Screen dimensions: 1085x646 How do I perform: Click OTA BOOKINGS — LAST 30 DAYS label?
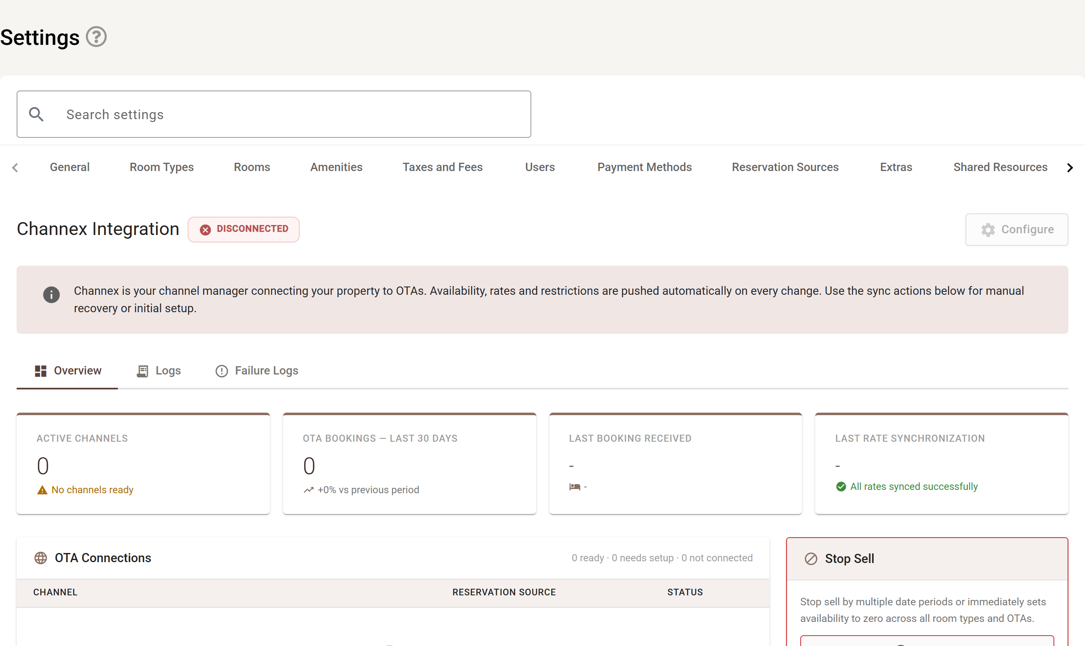(380, 438)
